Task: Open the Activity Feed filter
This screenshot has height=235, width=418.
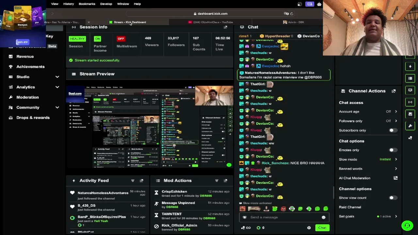Action: click(133, 180)
